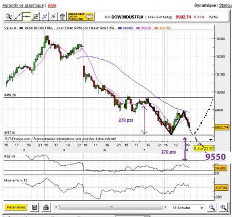Click the MA50 legend label
This screenshot has width=232, height=217.
click(128, 28)
